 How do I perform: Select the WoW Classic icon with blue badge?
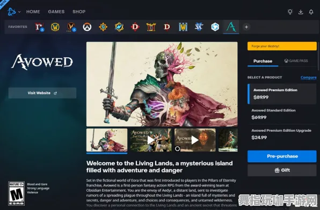[71, 27]
